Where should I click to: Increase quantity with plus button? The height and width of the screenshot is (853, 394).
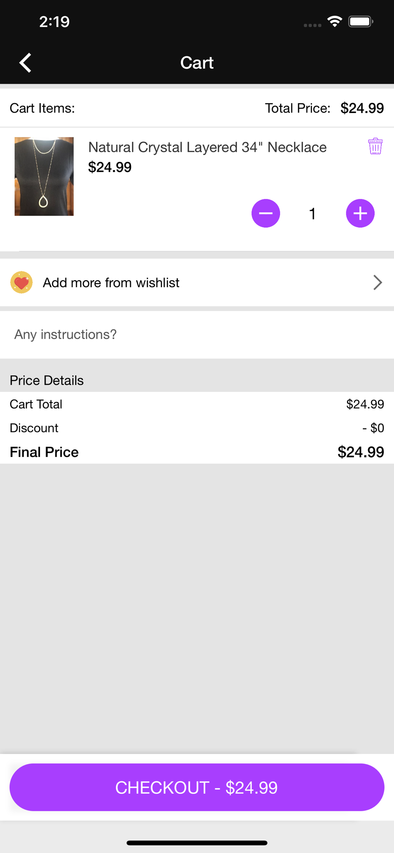360,213
